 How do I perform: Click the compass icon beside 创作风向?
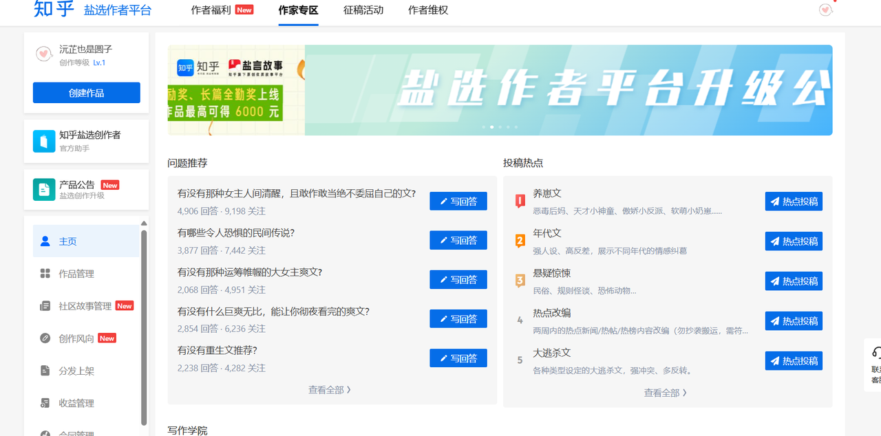(x=45, y=338)
